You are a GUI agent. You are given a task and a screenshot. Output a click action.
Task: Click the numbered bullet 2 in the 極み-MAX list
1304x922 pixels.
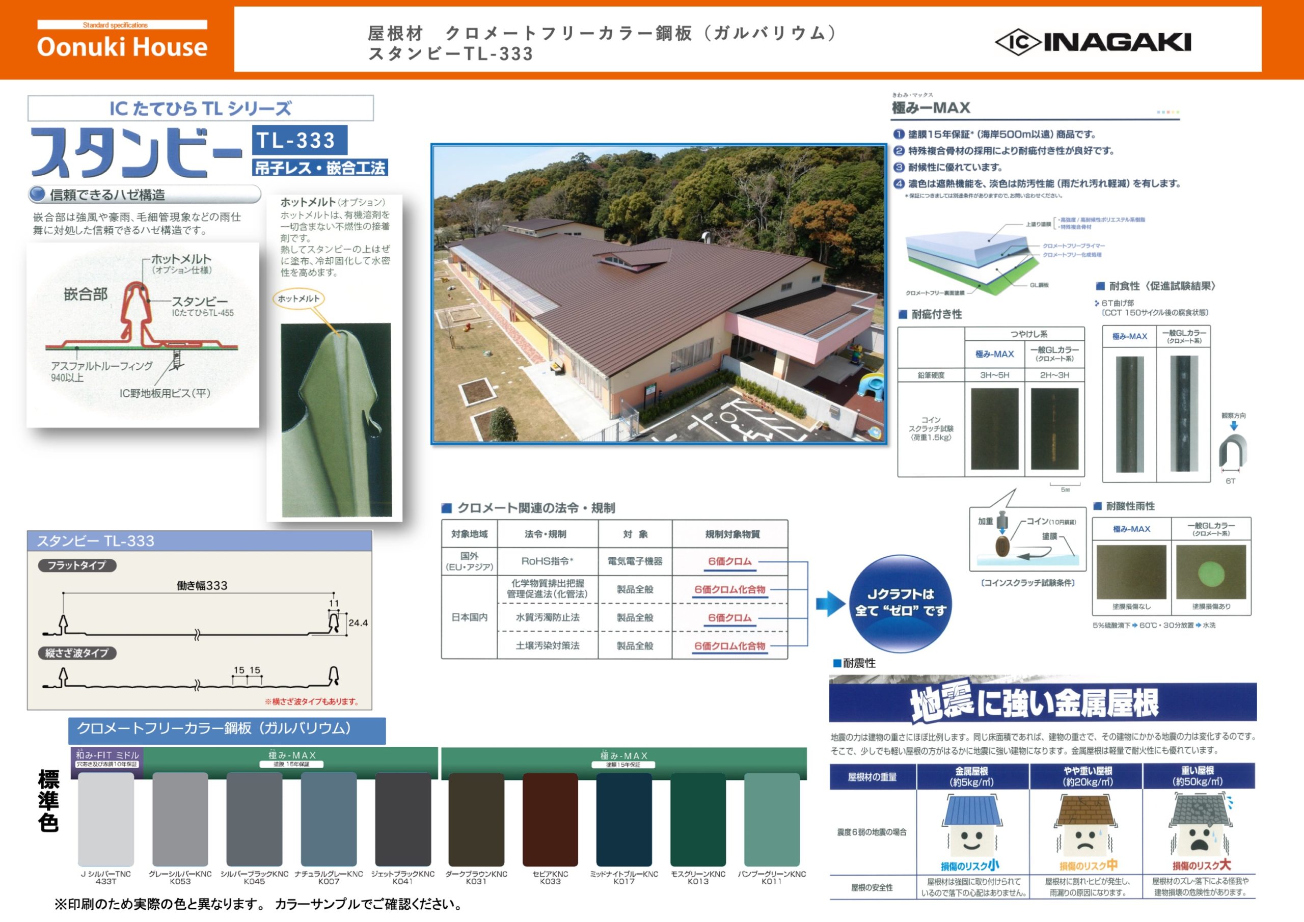pos(899,151)
